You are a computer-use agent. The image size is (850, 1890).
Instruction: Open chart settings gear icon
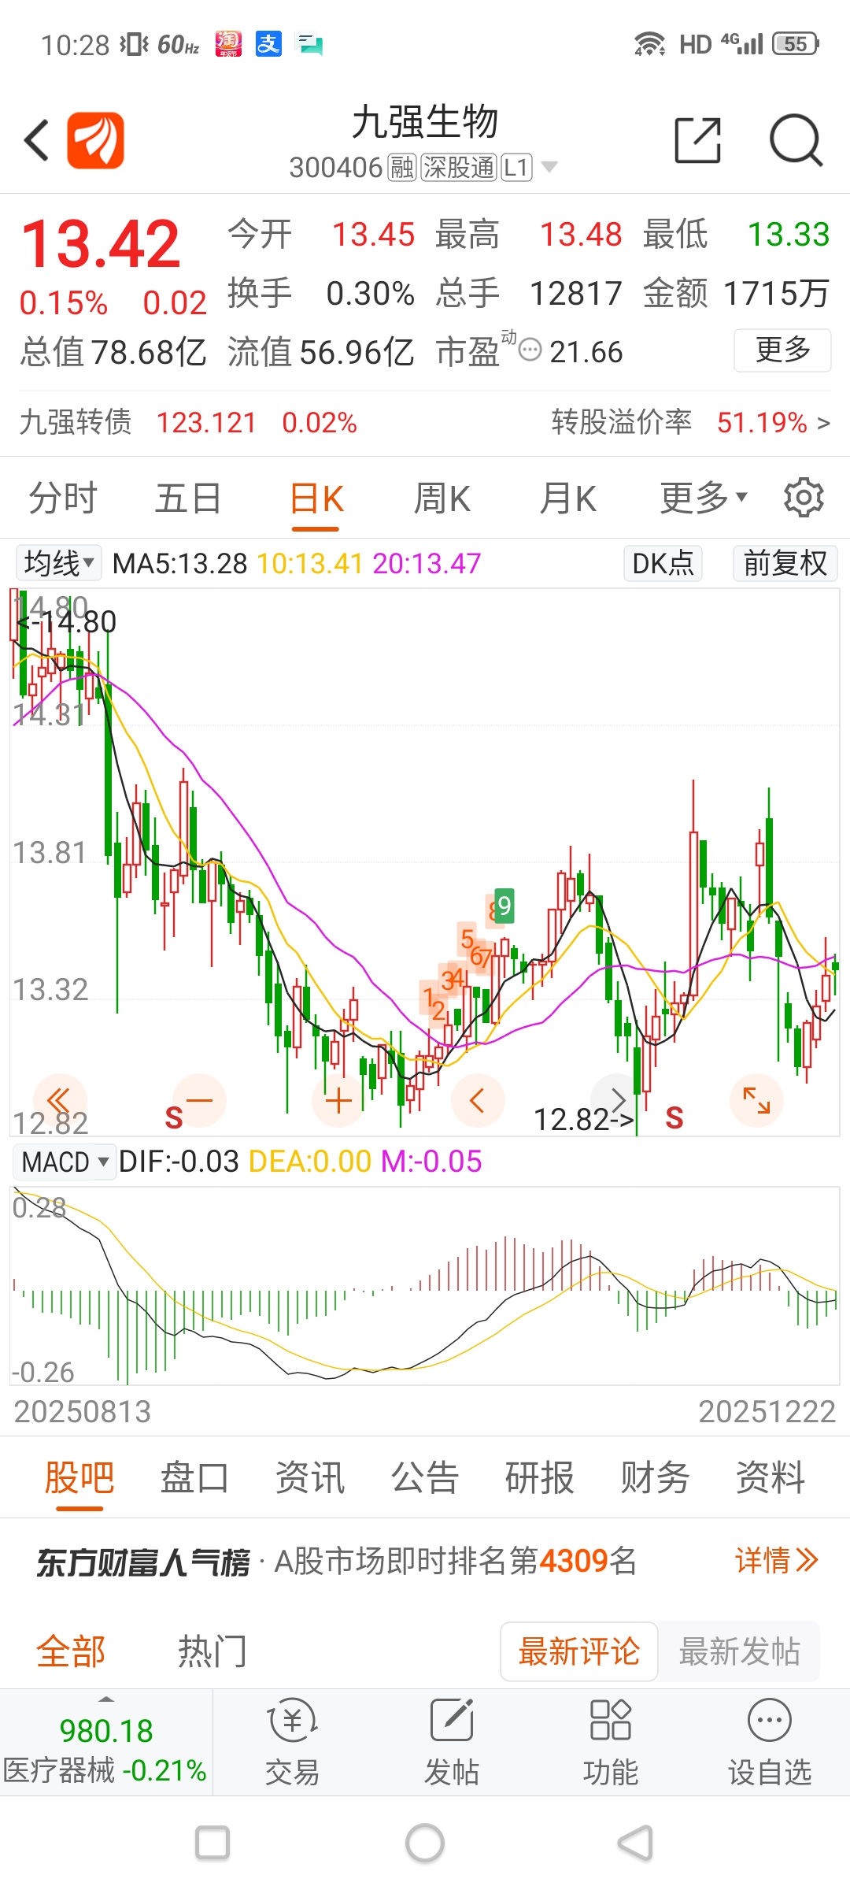pyautogui.click(x=804, y=498)
